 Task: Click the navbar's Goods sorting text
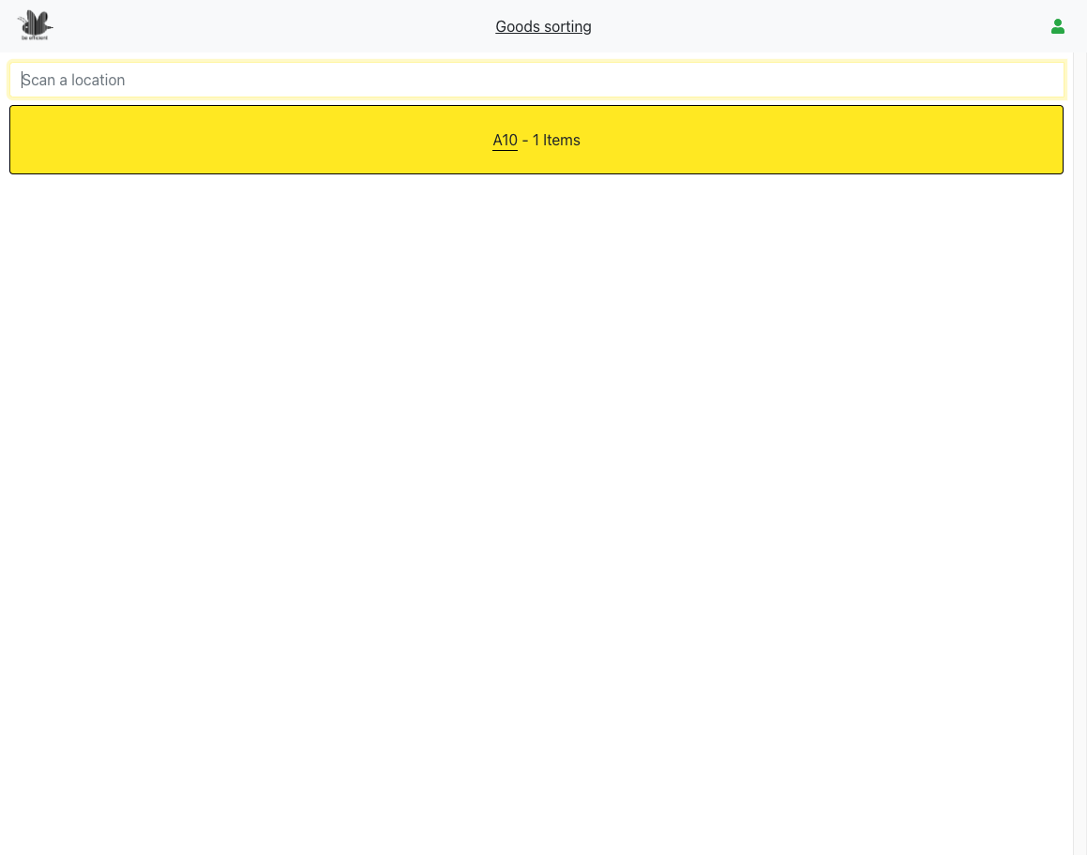(543, 26)
